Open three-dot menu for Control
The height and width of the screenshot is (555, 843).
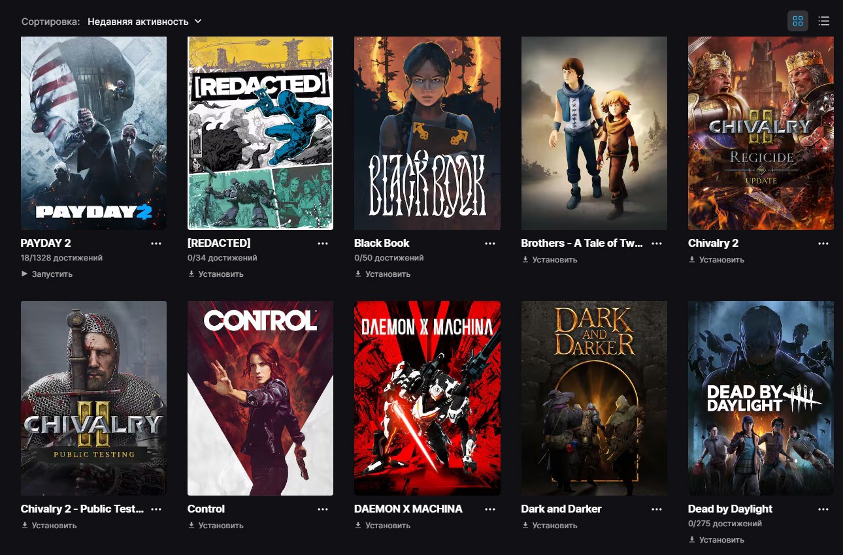click(323, 509)
